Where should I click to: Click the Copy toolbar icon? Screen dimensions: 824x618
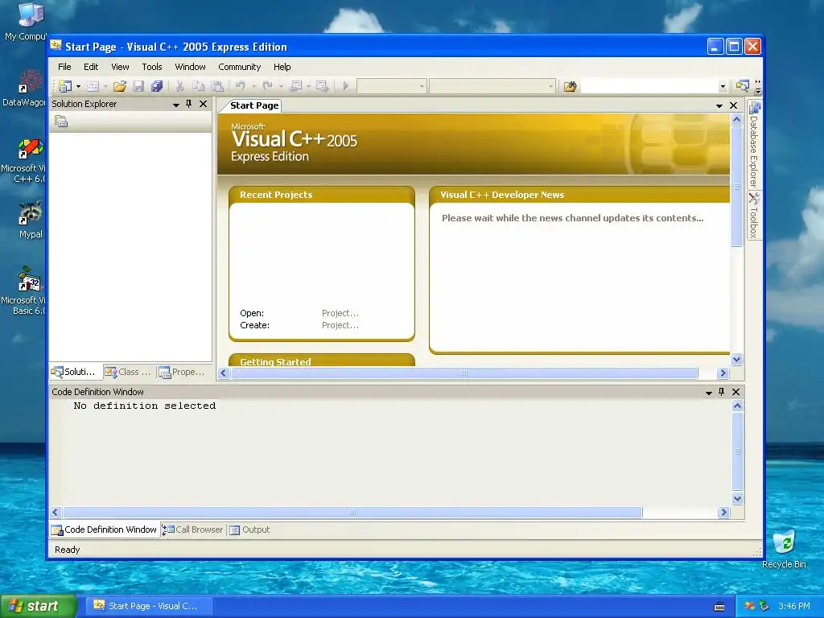click(x=198, y=85)
